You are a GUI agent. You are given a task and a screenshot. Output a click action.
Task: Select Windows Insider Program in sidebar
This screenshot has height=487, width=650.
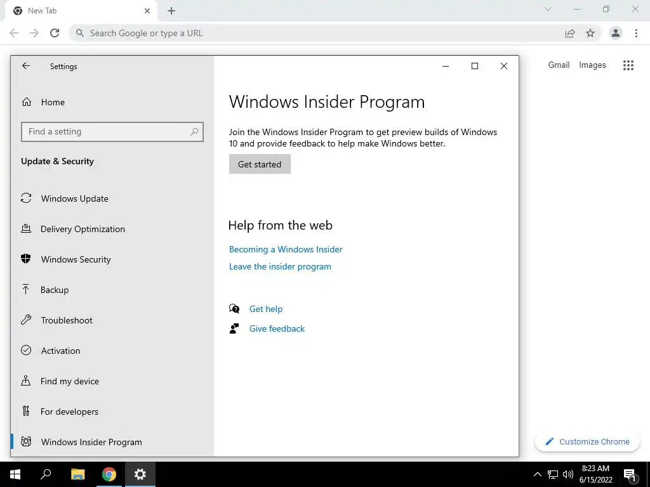click(91, 442)
